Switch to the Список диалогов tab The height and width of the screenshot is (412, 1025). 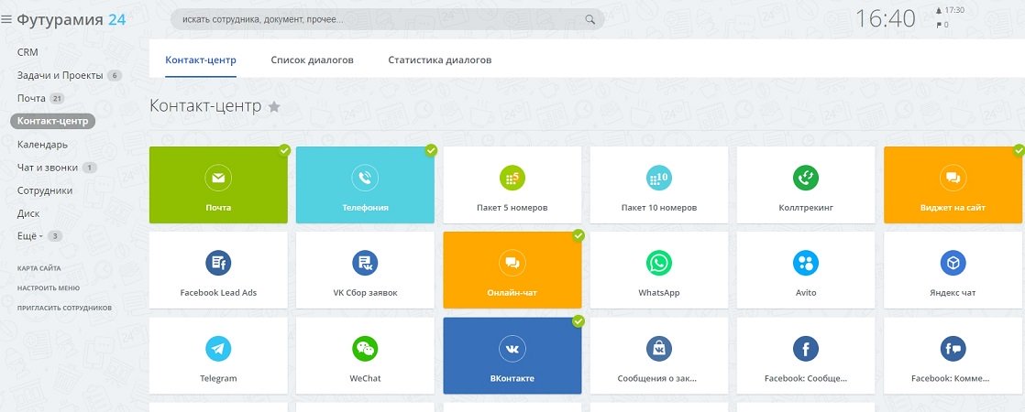coord(312,60)
